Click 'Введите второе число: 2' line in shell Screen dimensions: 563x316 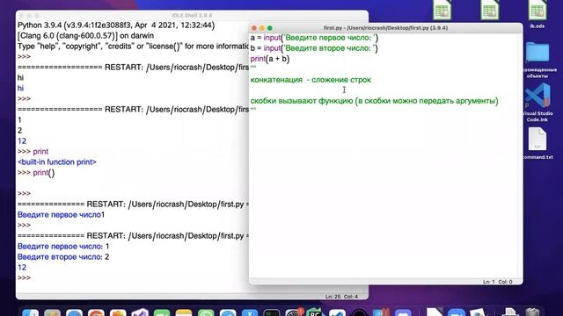pyautogui.click(x=63, y=257)
